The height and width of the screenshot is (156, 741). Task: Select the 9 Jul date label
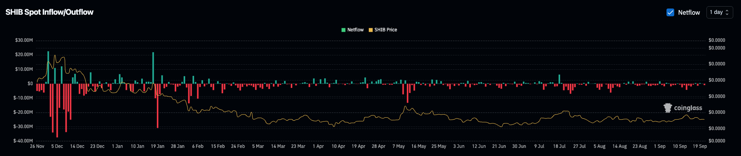(539, 146)
